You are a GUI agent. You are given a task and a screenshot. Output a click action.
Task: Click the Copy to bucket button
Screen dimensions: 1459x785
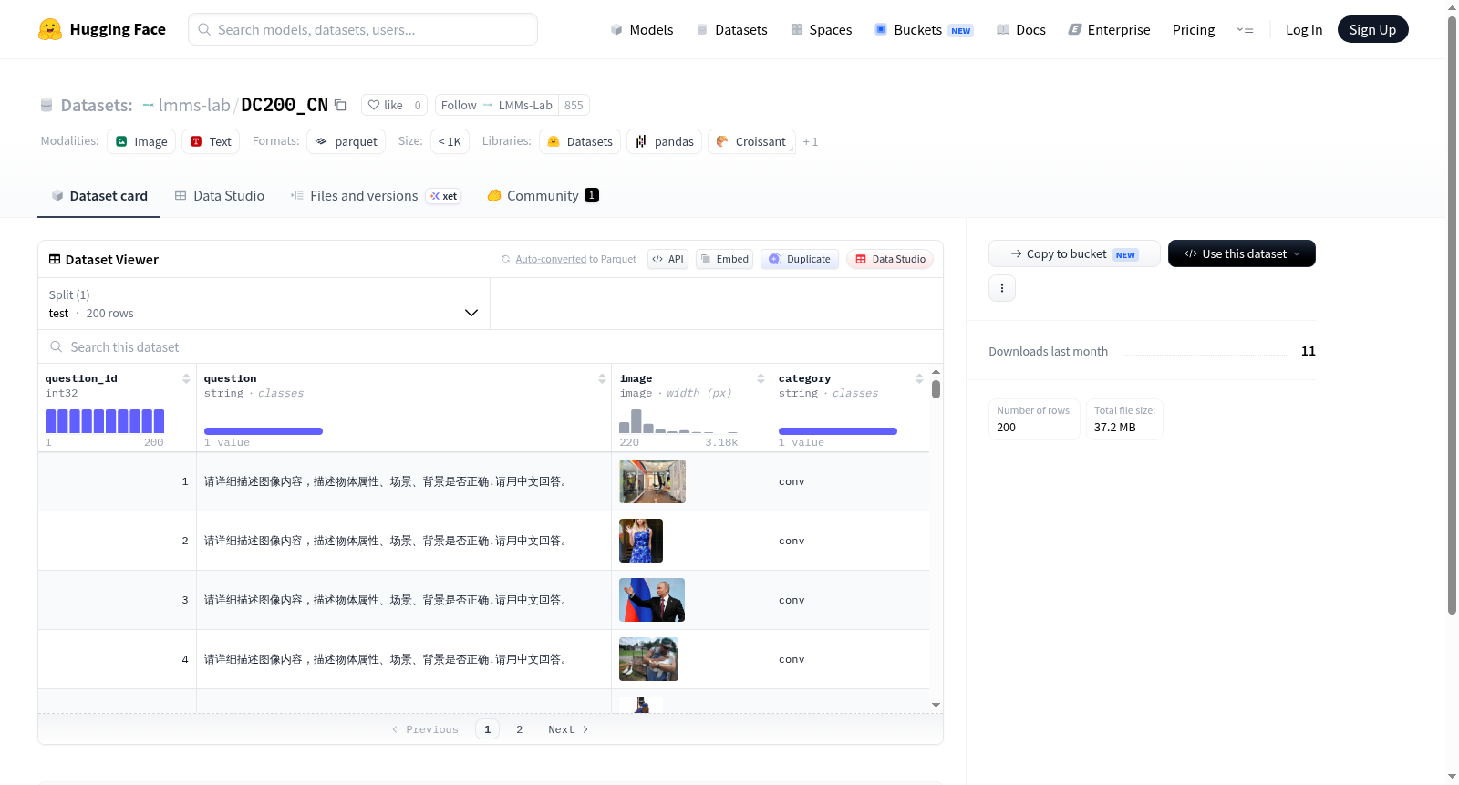(1074, 253)
